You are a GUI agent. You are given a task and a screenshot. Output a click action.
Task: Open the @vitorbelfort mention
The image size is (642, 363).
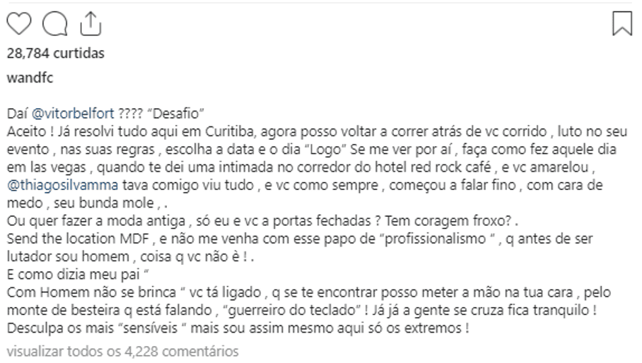pyautogui.click(x=73, y=114)
